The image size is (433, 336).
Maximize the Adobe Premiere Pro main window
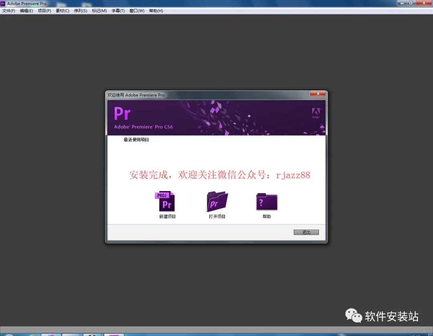point(411,3)
